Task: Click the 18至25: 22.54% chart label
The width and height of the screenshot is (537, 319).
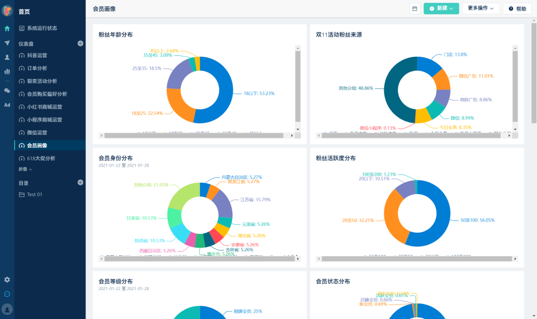Action: [x=147, y=113]
